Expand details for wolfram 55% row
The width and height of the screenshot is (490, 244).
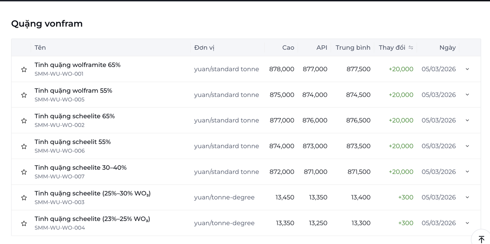tap(467, 95)
